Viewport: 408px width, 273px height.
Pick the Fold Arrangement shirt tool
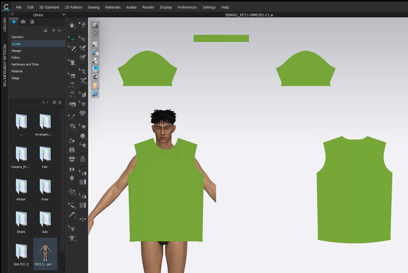[72, 62]
